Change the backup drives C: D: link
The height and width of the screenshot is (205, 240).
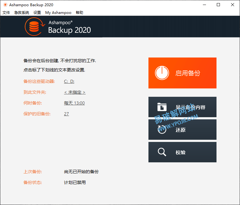click(x=69, y=81)
